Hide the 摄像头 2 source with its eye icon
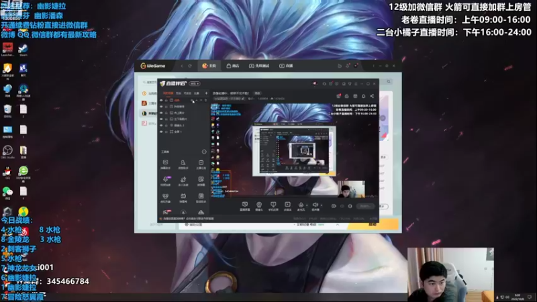The image size is (537, 302). point(161,125)
